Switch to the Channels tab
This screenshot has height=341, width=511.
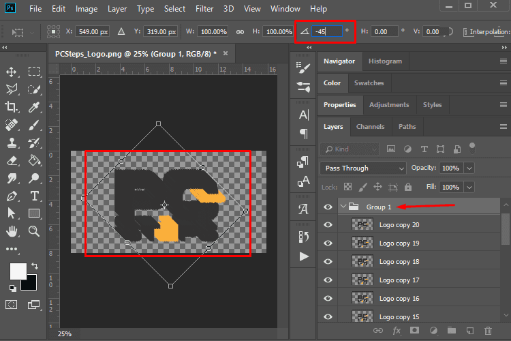(370, 127)
